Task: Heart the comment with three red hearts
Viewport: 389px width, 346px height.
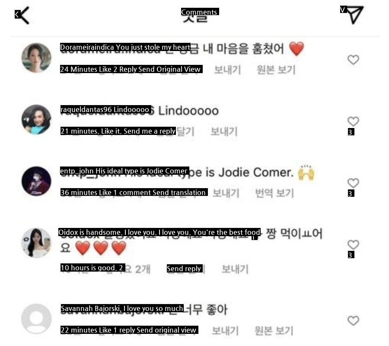Action: point(353,245)
